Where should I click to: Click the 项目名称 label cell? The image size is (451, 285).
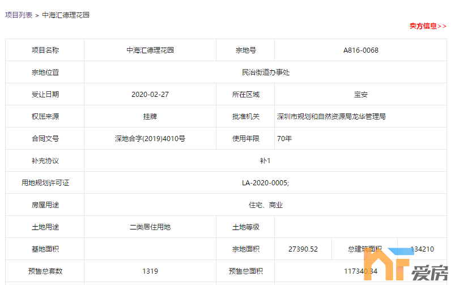[x=45, y=50]
